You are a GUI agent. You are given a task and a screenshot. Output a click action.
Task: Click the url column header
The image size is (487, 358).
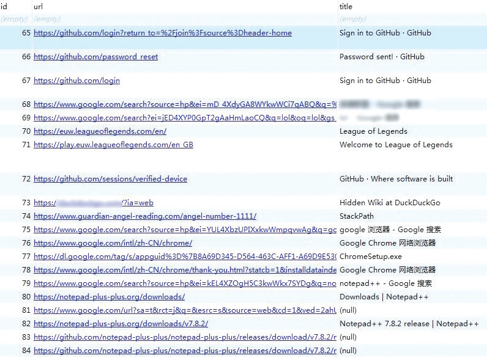pyautogui.click(x=38, y=7)
